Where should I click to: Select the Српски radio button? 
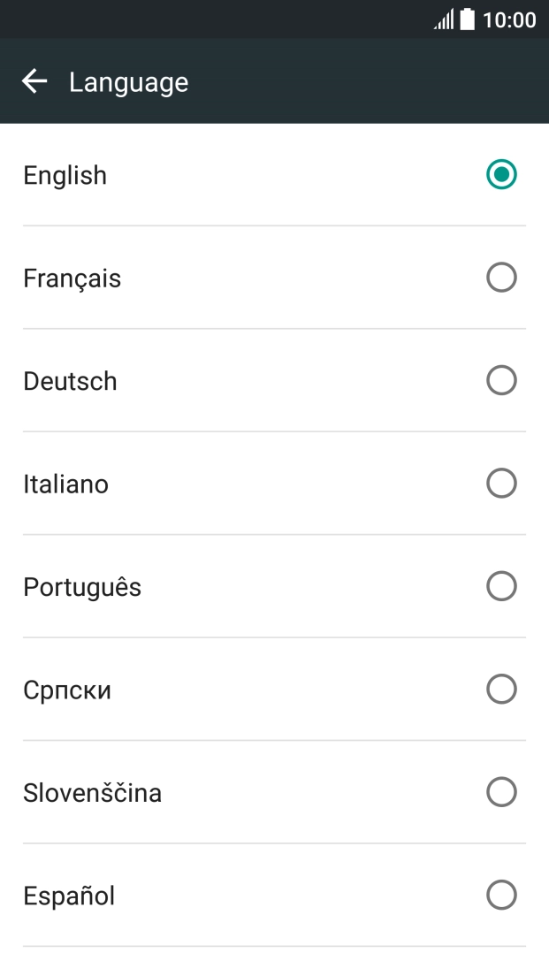(x=501, y=689)
